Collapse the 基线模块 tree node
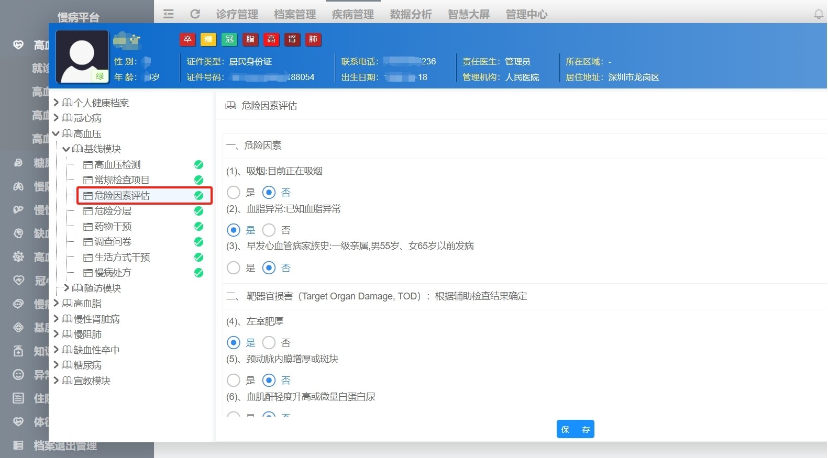The height and width of the screenshot is (458, 828). coord(66,149)
